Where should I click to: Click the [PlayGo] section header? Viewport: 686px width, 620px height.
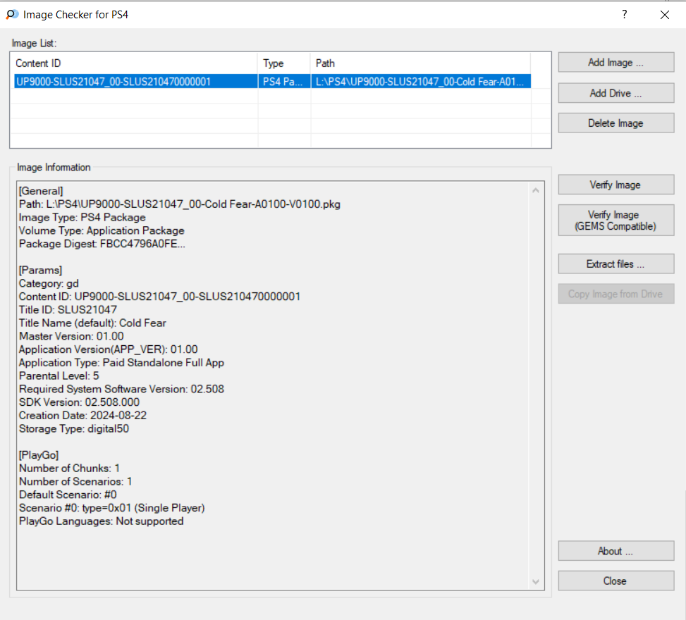(39, 455)
